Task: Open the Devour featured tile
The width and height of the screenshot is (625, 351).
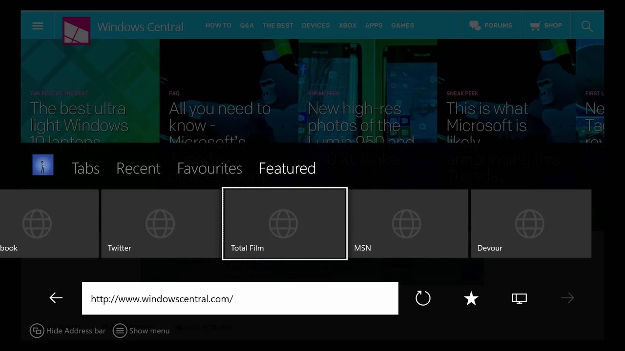Action: 531,224
